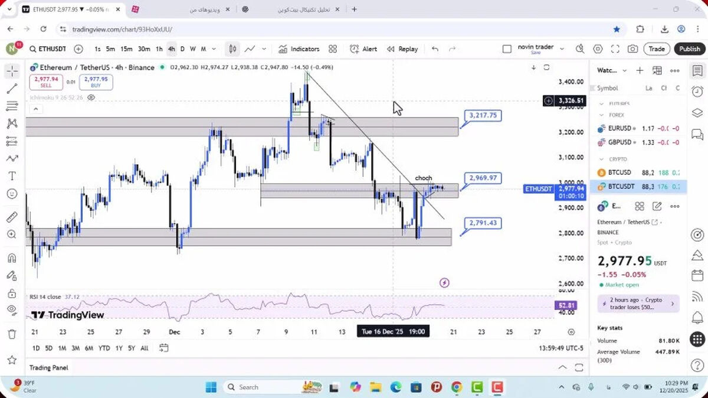
Task: Click the Publish button
Action: pyautogui.click(x=689, y=49)
